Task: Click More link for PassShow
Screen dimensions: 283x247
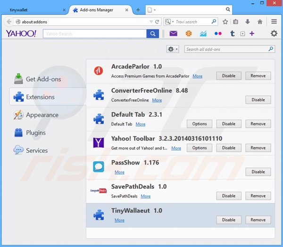Action: (119, 172)
